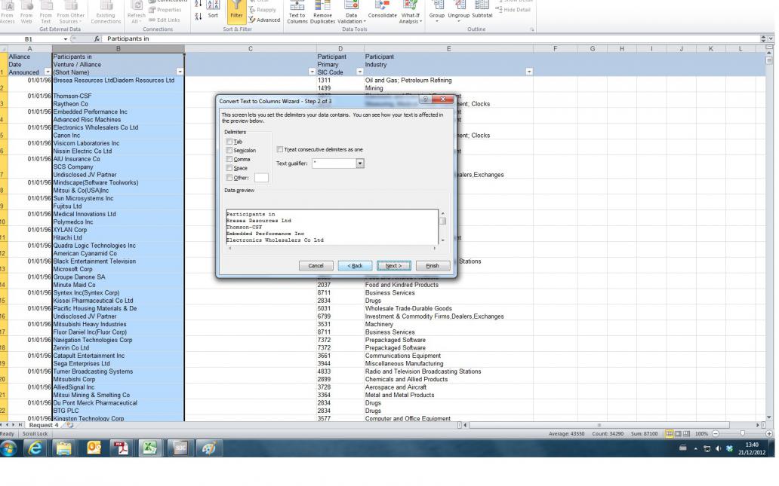Open the Sort dialog from the ribbon
This screenshot has width=779, height=486.
pyautogui.click(x=213, y=11)
